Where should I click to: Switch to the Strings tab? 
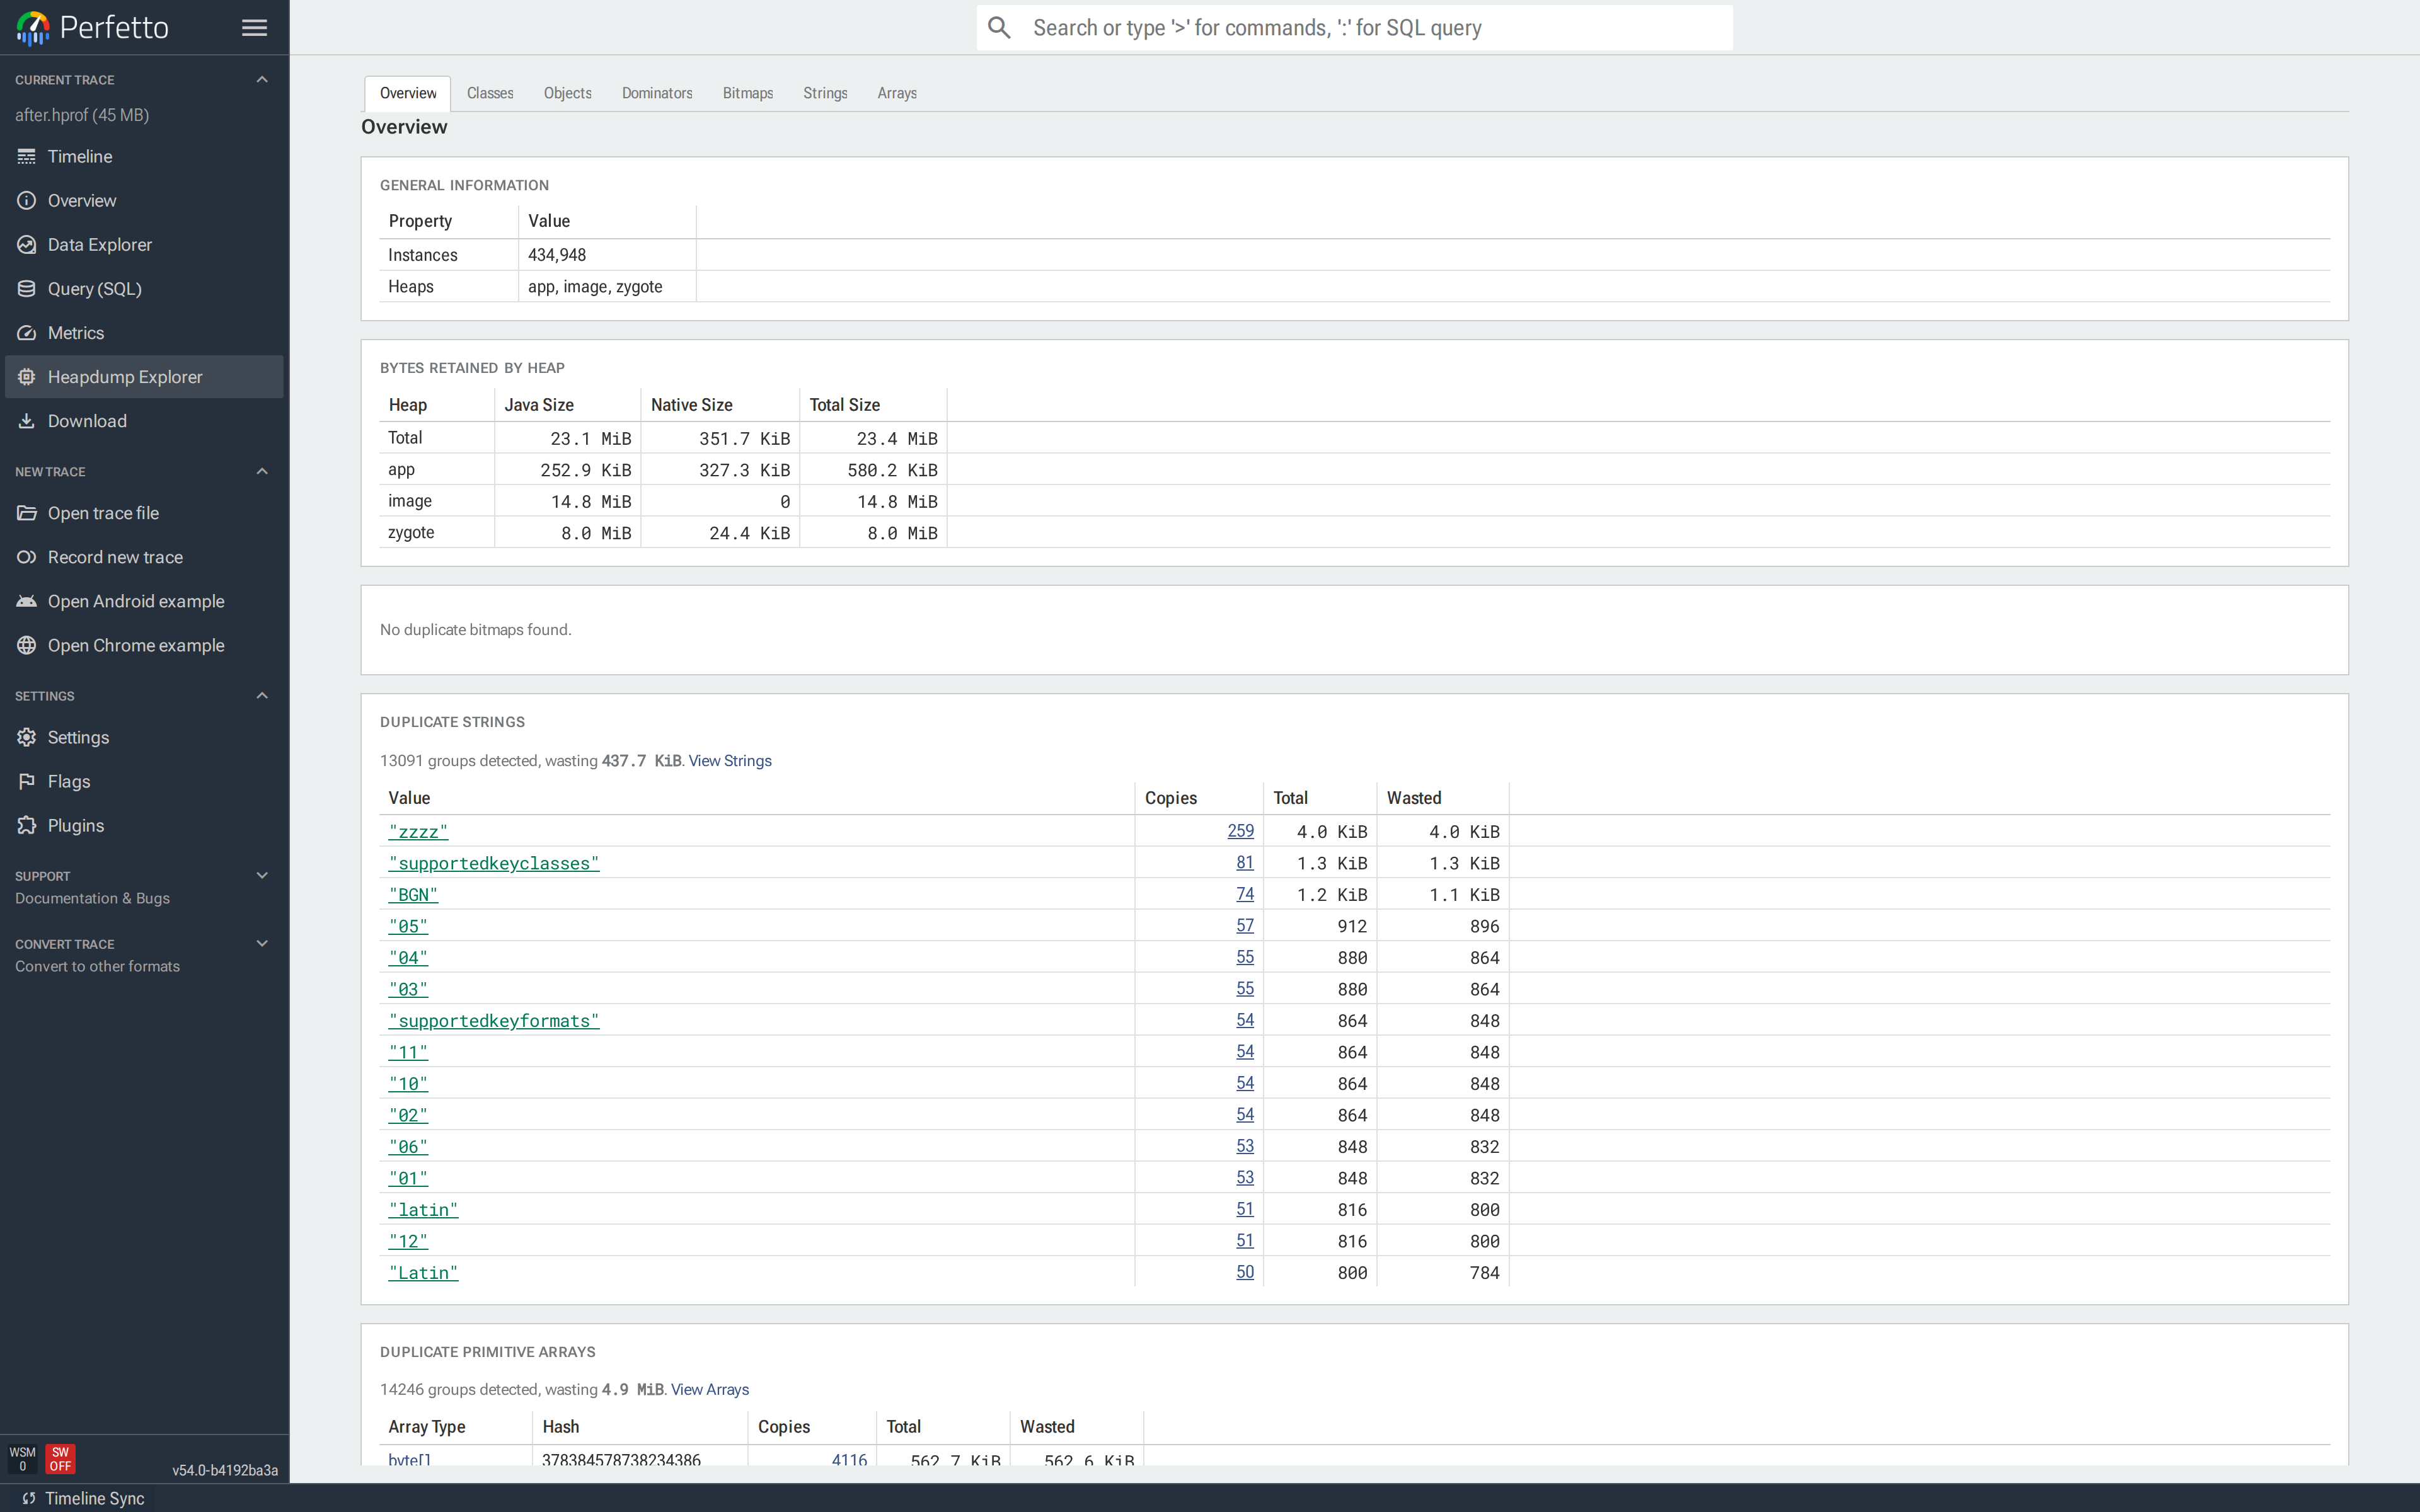(824, 93)
